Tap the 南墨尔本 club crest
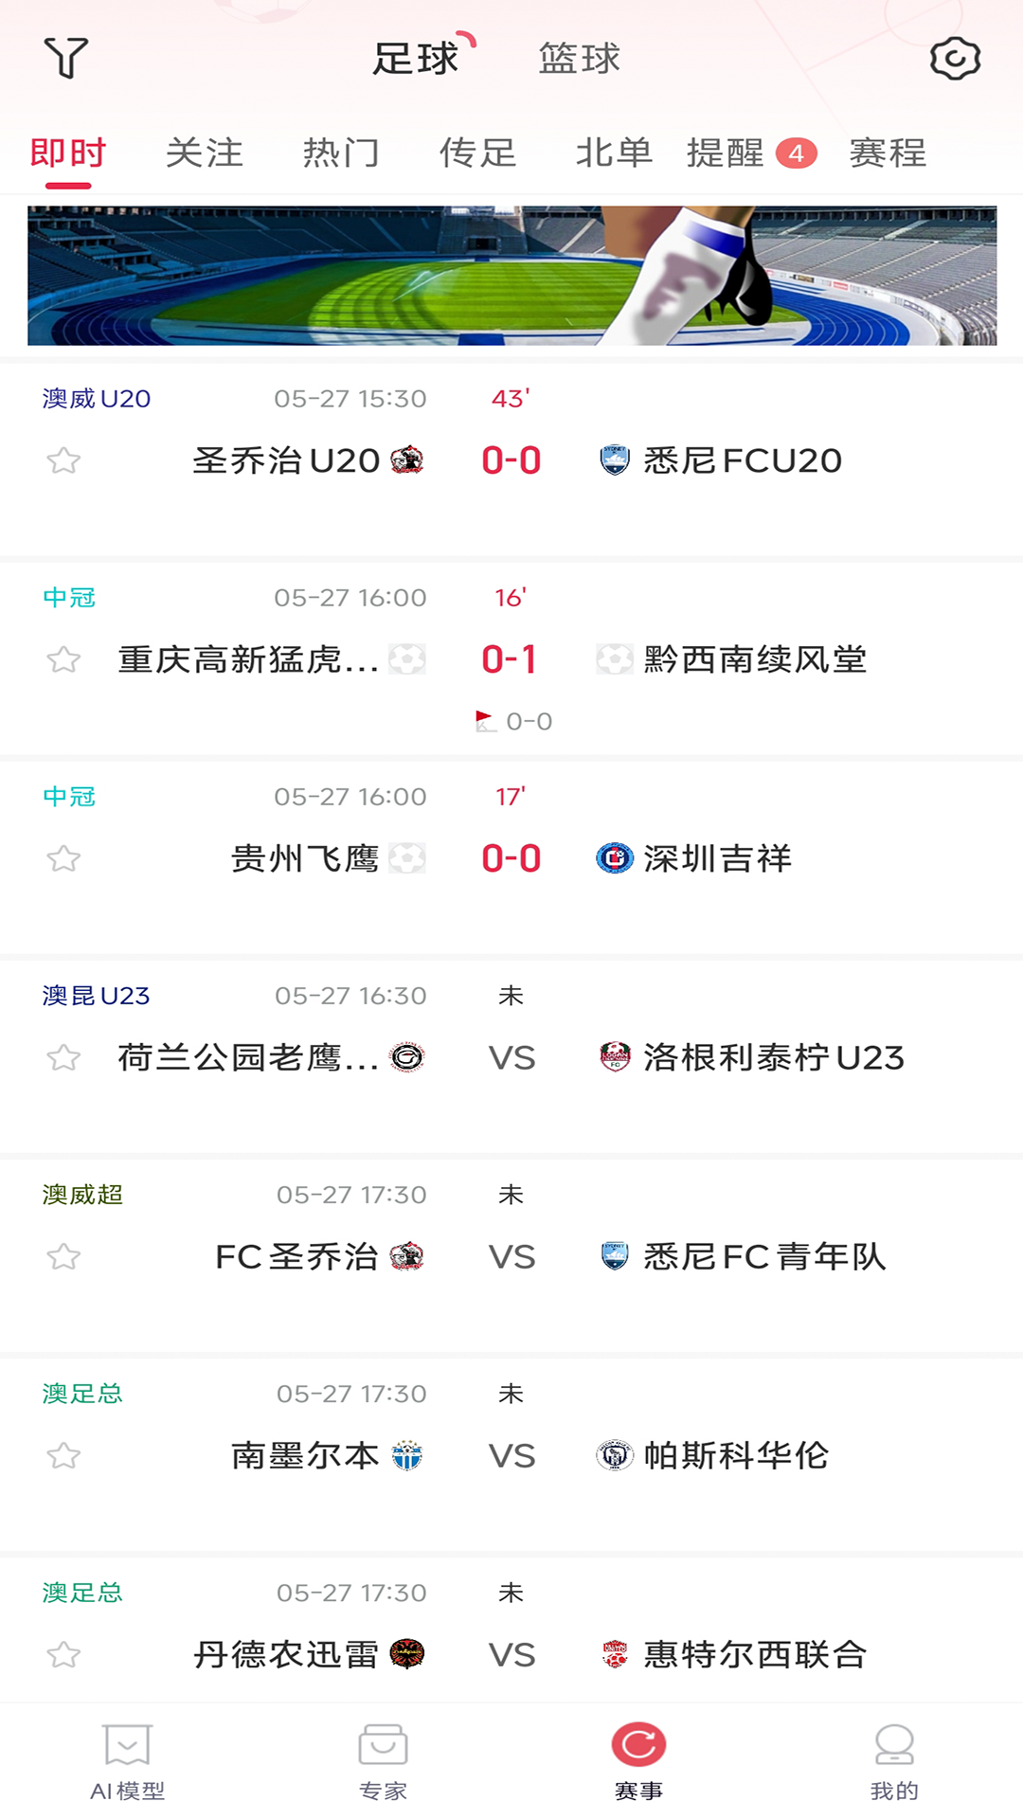 pos(407,1455)
